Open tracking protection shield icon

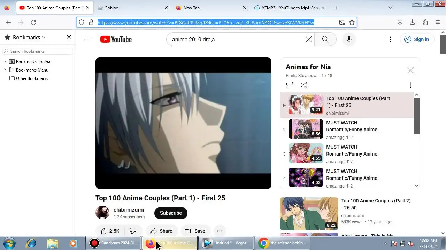(x=82, y=22)
